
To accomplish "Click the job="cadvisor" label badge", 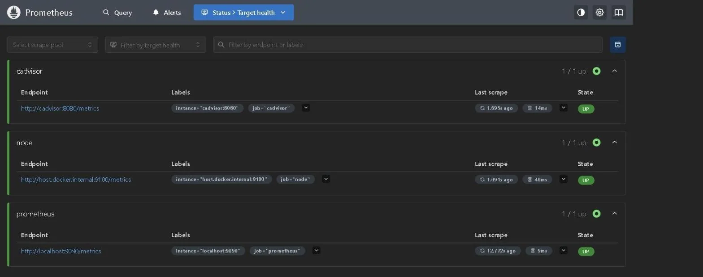I will click(x=271, y=108).
